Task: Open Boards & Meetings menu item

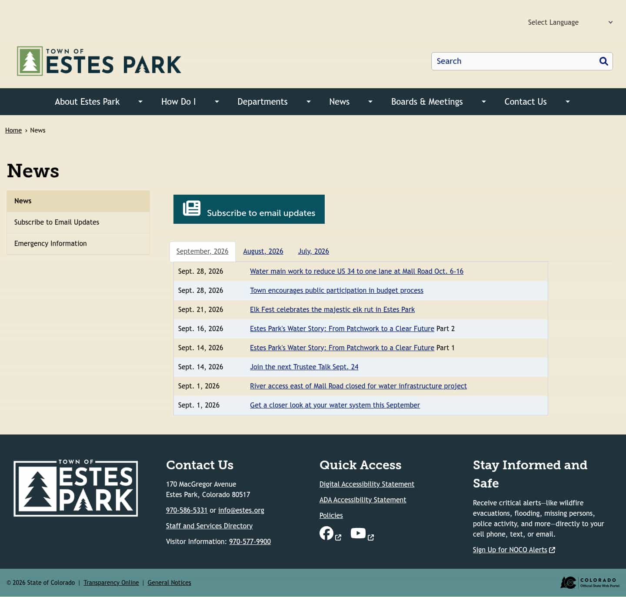Action: coord(427,102)
